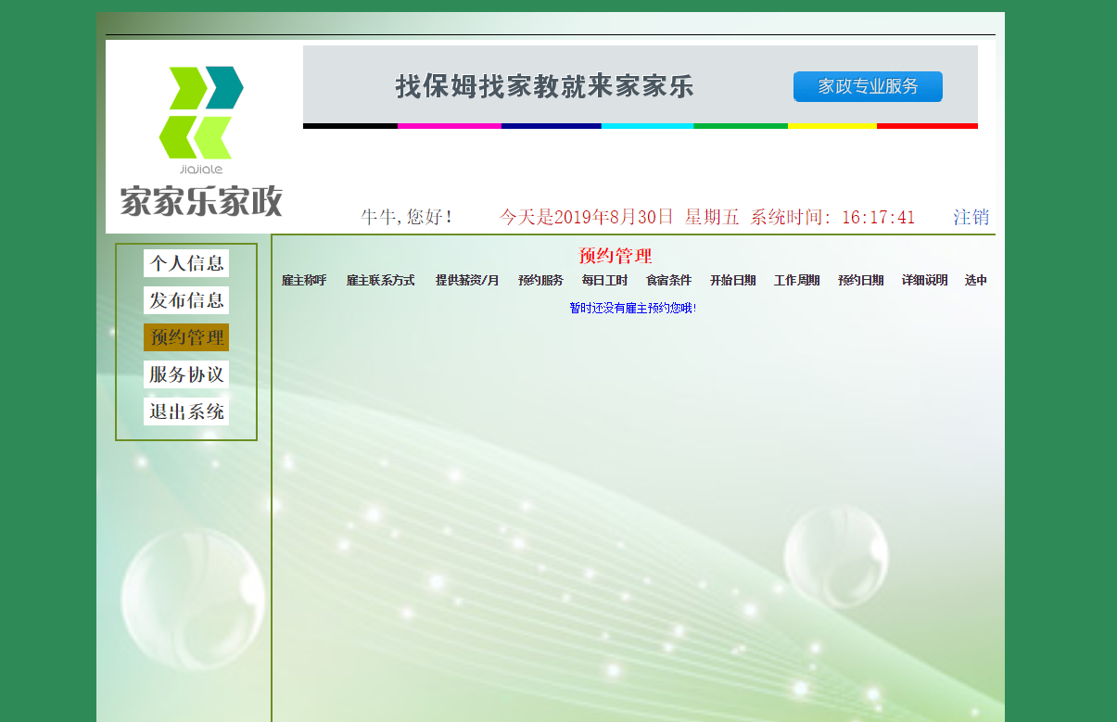
Task: Click the 雇主联系方式 column header
Action: [382, 279]
